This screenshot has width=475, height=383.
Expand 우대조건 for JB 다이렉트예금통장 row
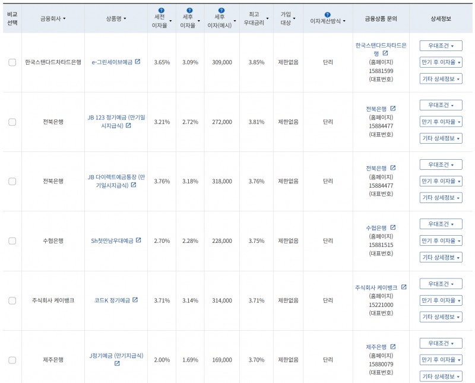coord(441,164)
